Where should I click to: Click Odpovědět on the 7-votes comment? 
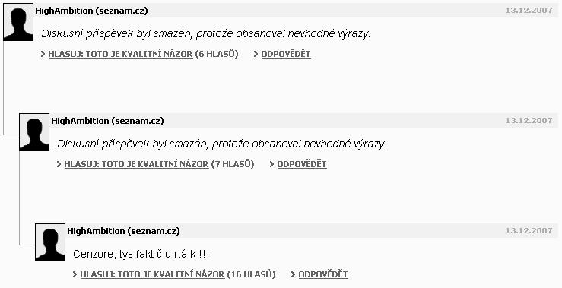(x=302, y=164)
